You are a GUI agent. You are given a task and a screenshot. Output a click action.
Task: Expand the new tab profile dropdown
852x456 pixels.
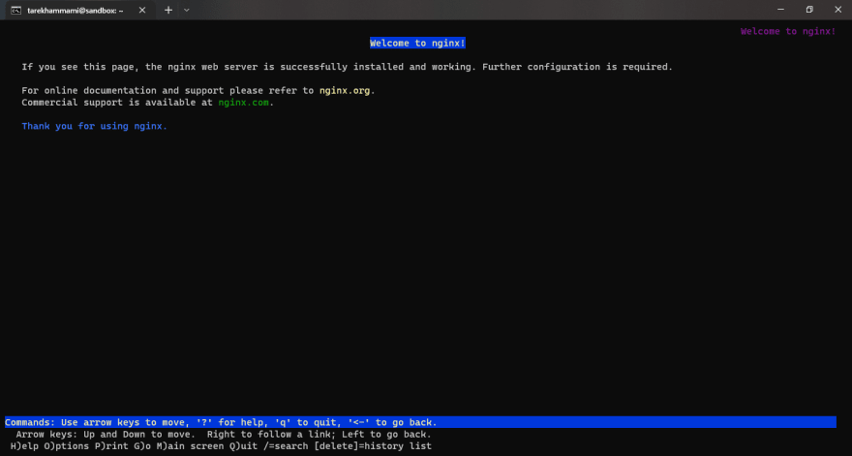coord(186,11)
